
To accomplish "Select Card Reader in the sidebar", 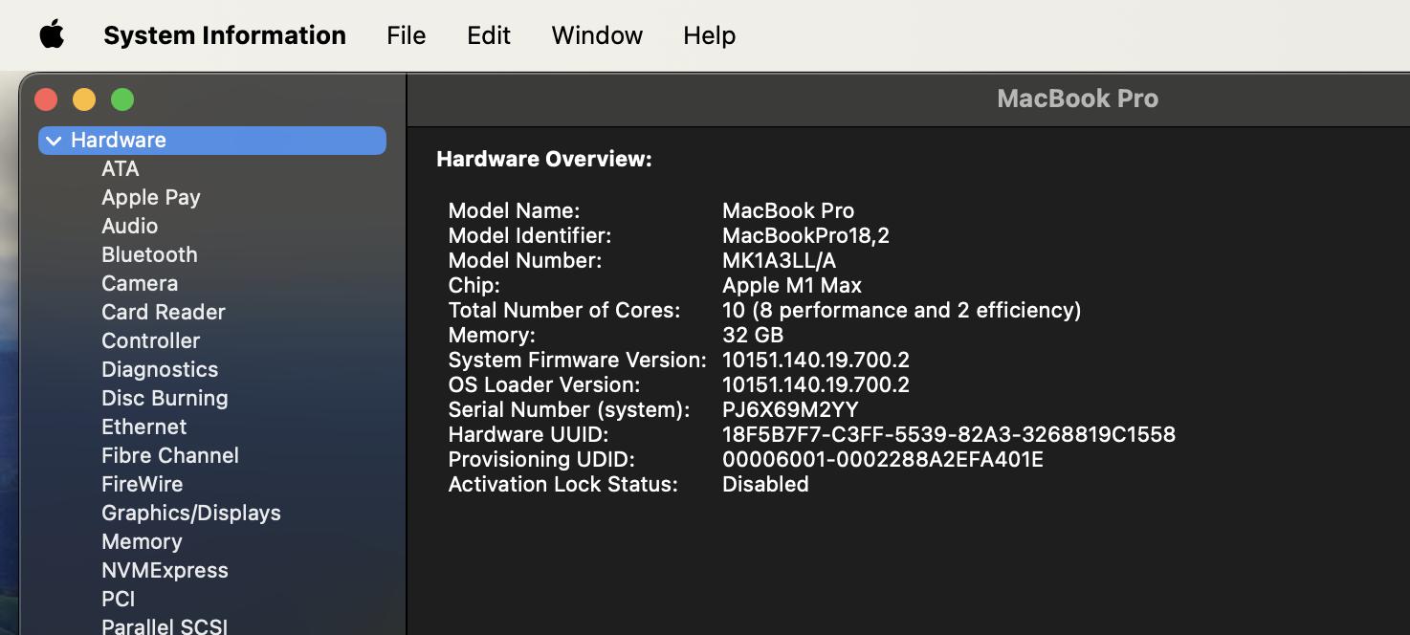I will [164, 312].
